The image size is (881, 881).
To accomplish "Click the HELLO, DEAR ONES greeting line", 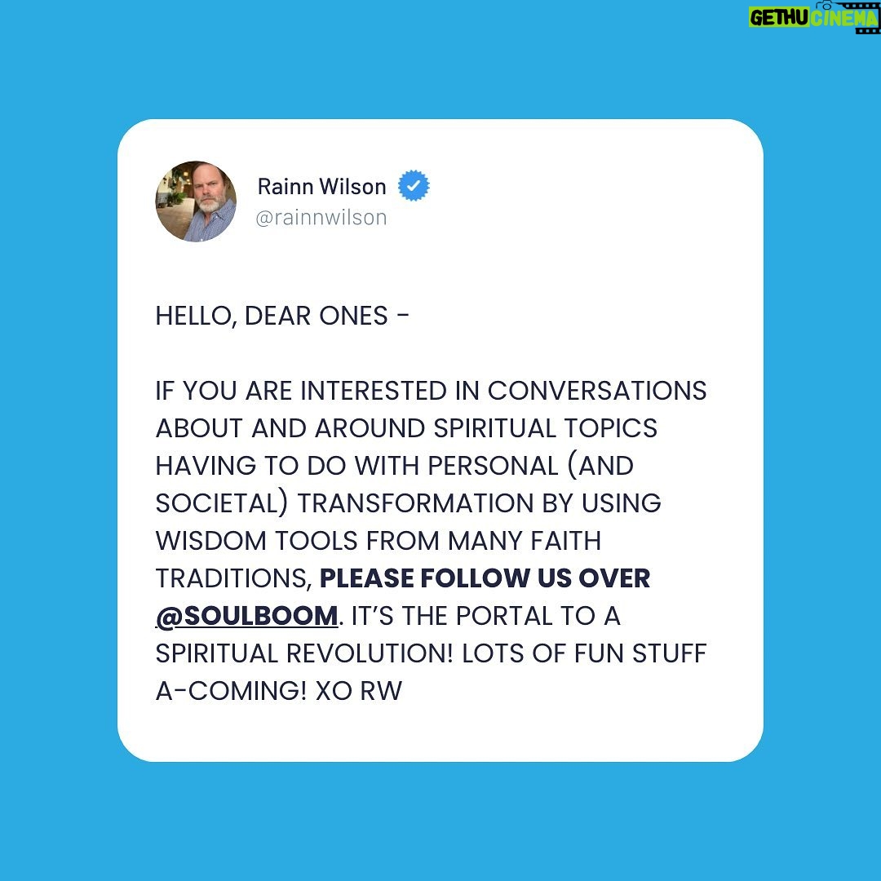I will 282,316.
